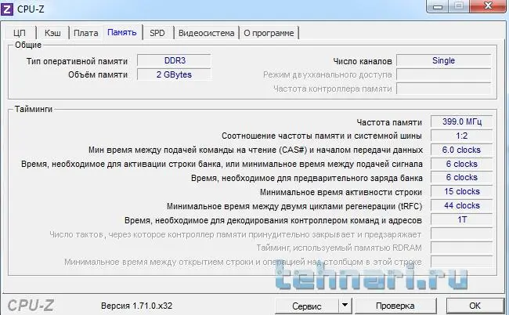
Task: Select the 15 clocks value
Action: click(x=461, y=192)
